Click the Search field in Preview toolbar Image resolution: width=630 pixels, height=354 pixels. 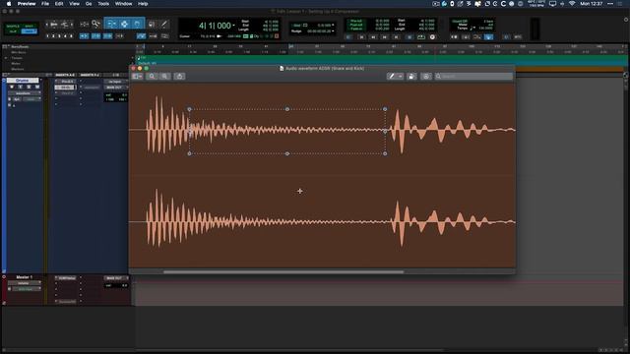tap(473, 77)
